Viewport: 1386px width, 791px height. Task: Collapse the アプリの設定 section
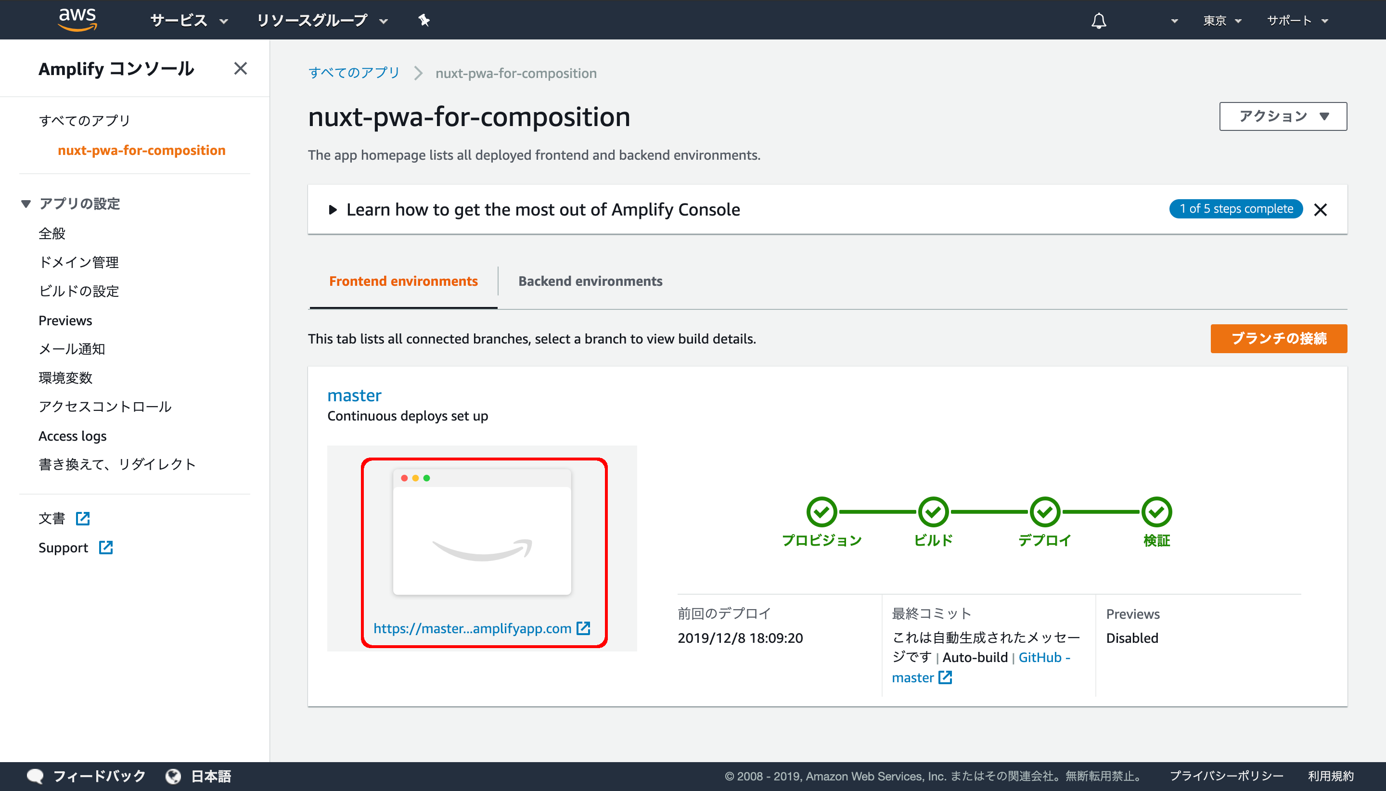(26, 204)
